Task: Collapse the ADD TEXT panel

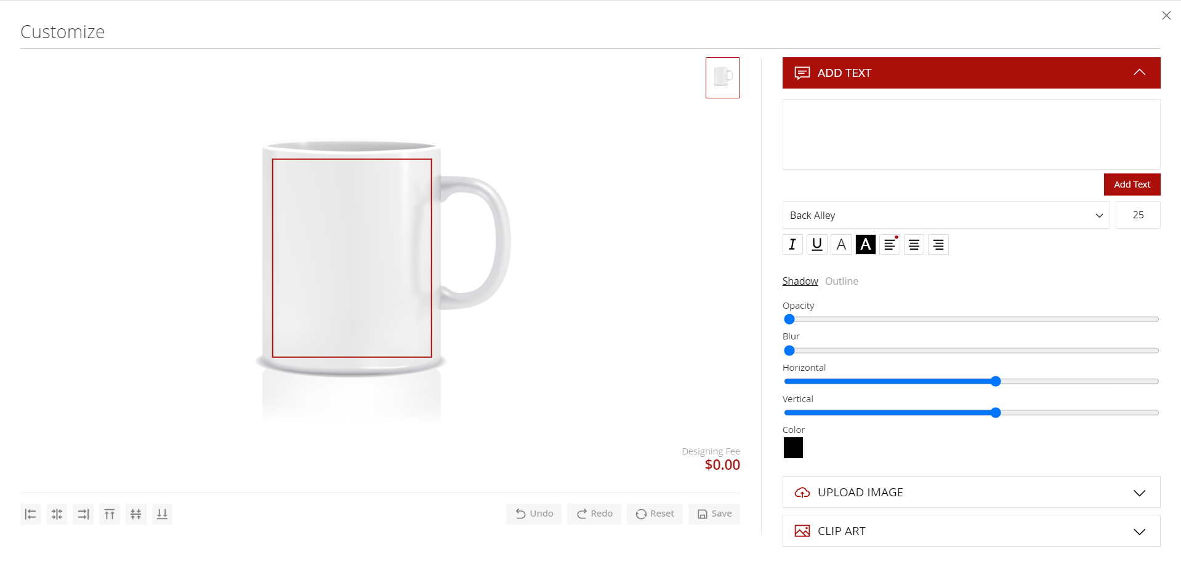Action: (x=1139, y=73)
